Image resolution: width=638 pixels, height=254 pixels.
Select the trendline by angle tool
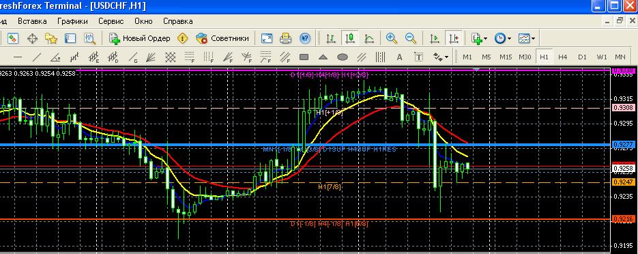(x=56, y=57)
